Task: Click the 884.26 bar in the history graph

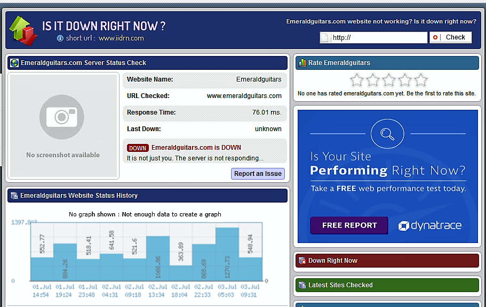Action: 65,262
